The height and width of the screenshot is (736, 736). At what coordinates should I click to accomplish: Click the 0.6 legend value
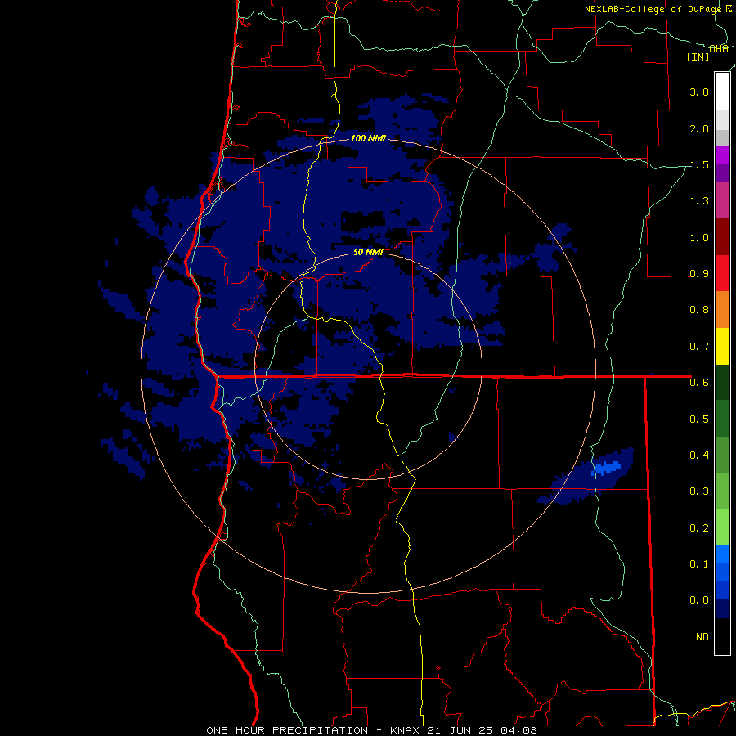(699, 383)
